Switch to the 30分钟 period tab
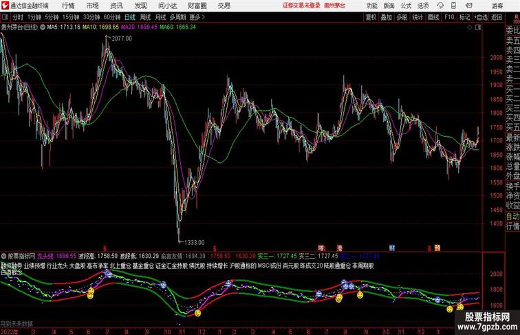The image size is (520, 335). coord(91,17)
